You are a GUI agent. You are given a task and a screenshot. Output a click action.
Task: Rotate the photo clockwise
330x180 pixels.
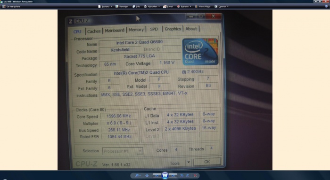[x=187, y=176]
